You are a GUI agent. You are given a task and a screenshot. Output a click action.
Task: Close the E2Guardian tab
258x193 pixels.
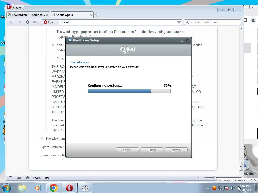[x=47, y=15]
